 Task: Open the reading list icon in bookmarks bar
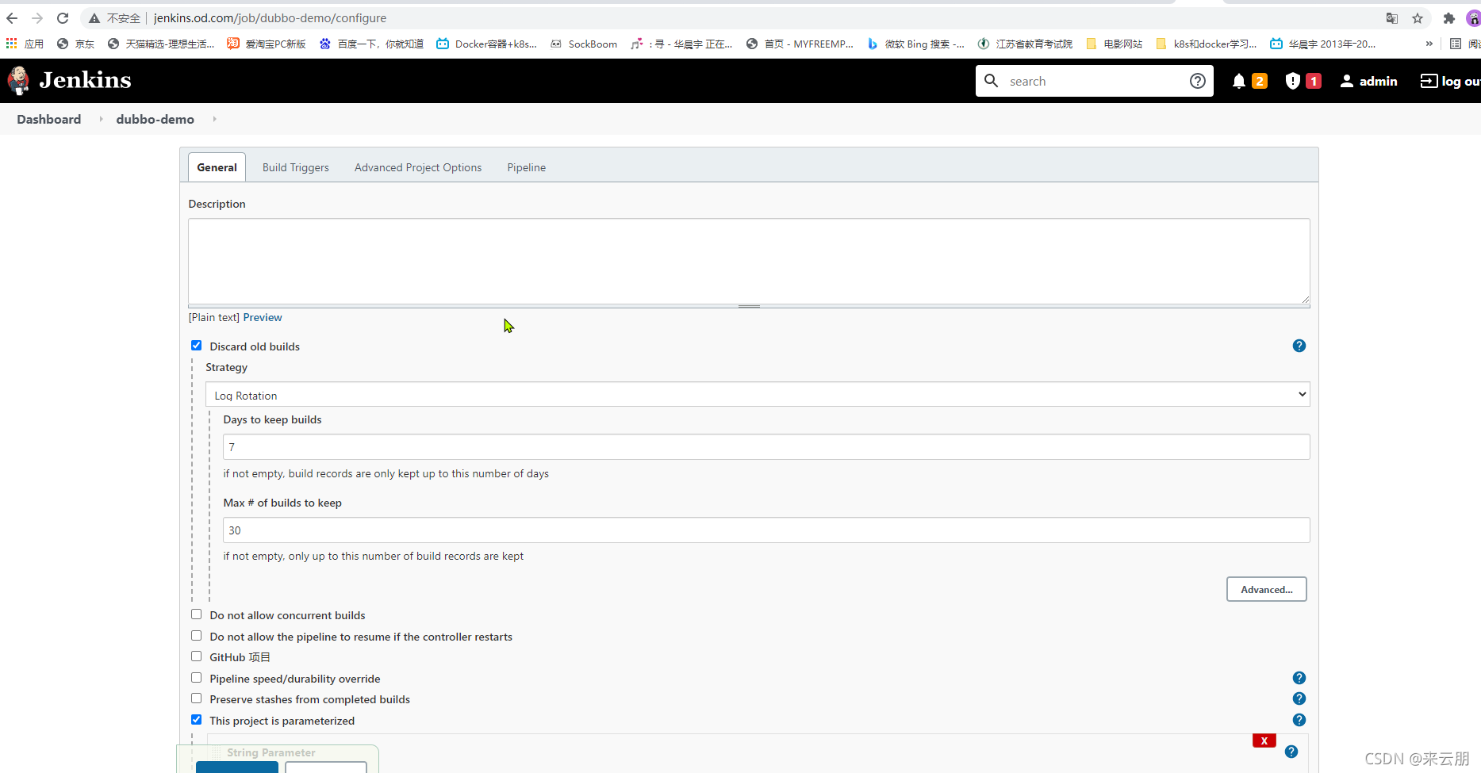1456,44
